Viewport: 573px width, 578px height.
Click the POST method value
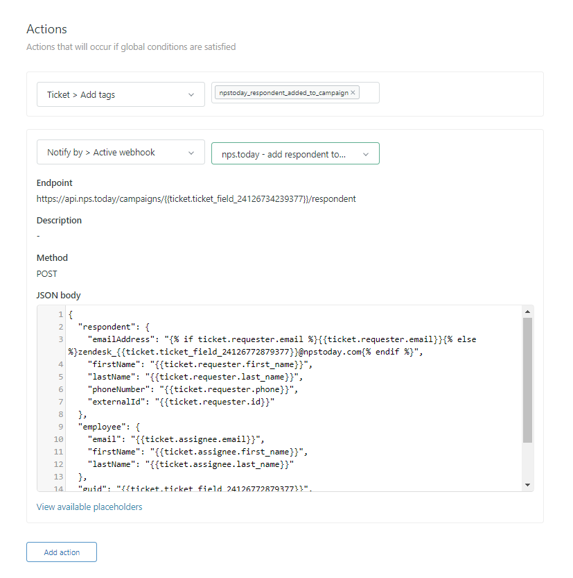coord(47,274)
